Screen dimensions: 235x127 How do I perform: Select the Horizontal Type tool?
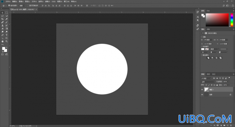coord(7,35)
